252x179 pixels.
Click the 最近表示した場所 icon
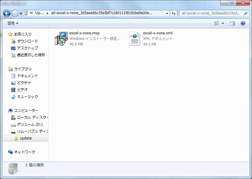pos(13,55)
